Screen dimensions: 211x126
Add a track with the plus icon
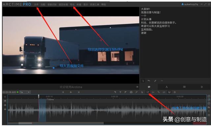5,97
